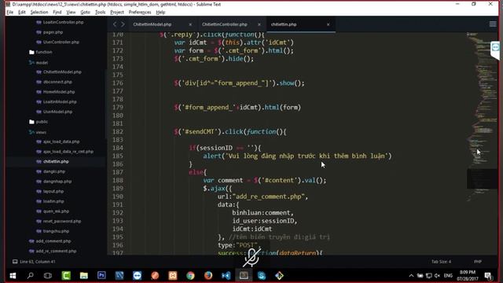
Task: Switch to Firefox in taskbar
Action: (208, 276)
